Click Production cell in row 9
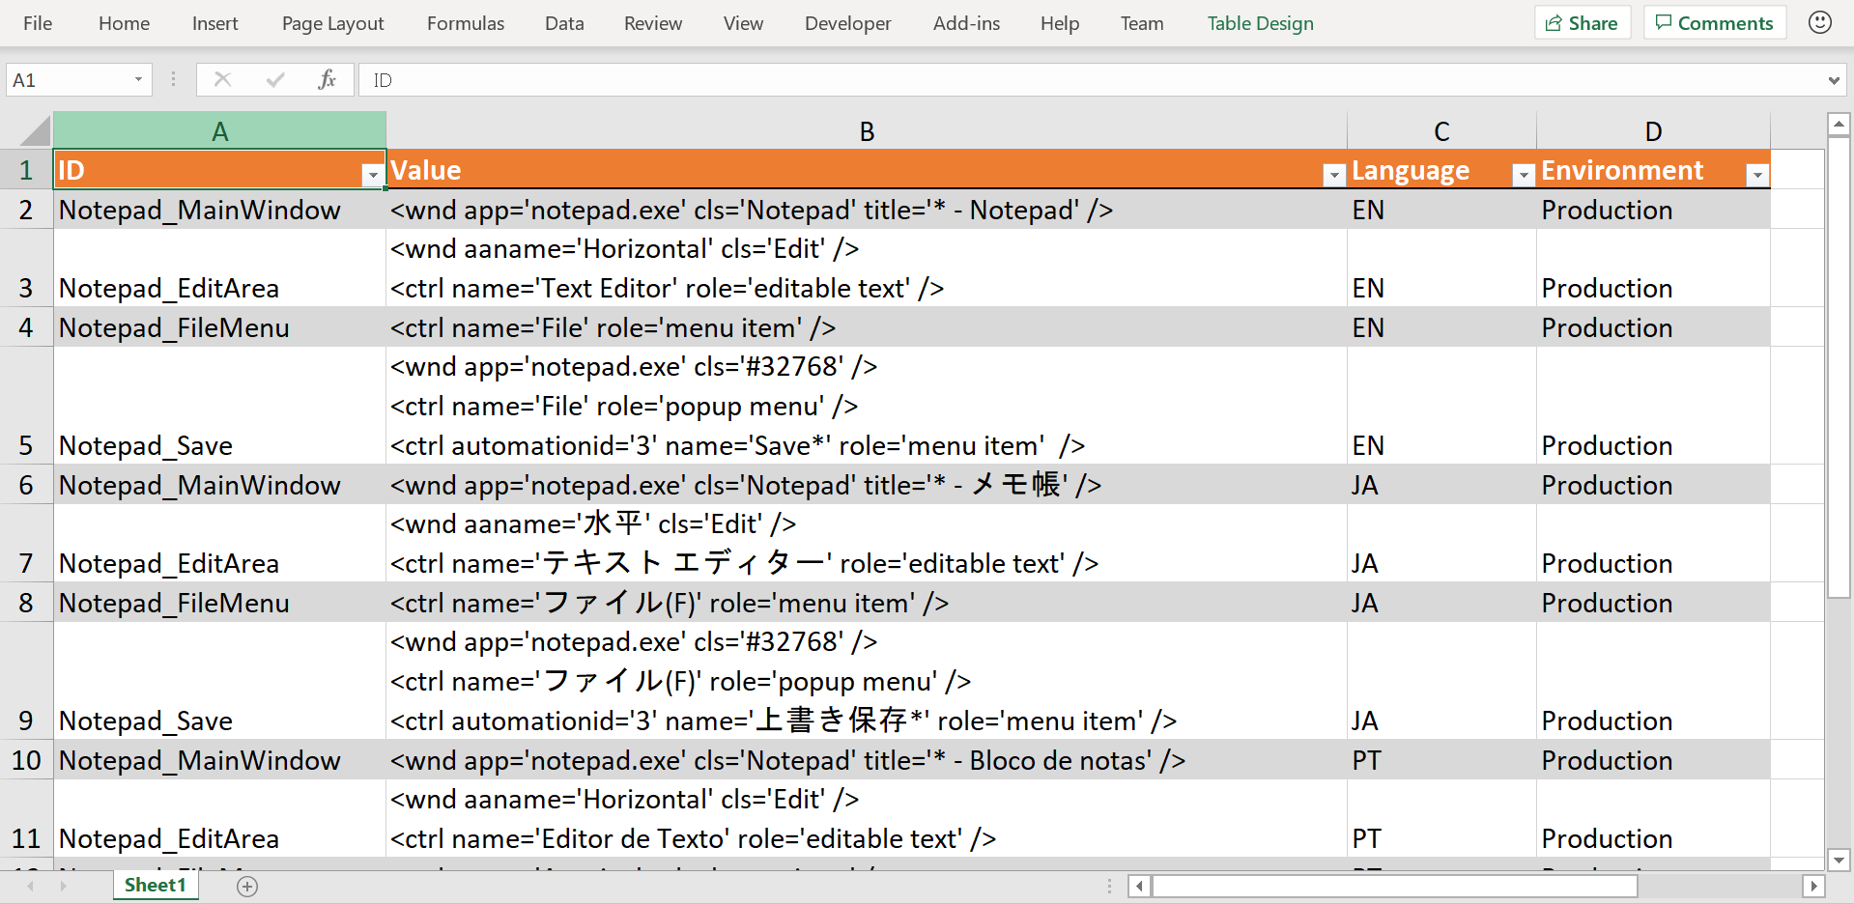This screenshot has width=1854, height=904. (x=1653, y=681)
